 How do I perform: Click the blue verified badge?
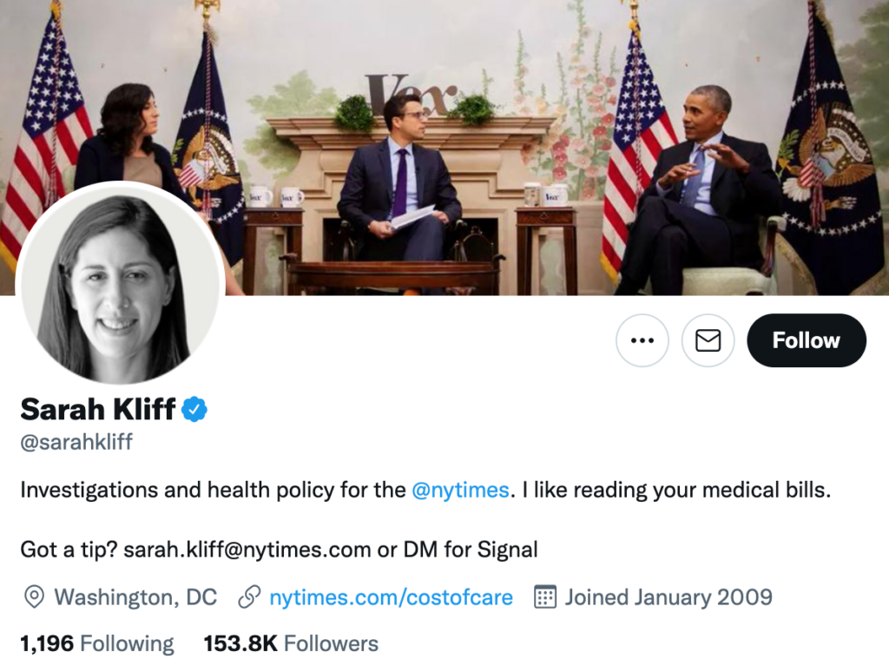click(x=194, y=408)
